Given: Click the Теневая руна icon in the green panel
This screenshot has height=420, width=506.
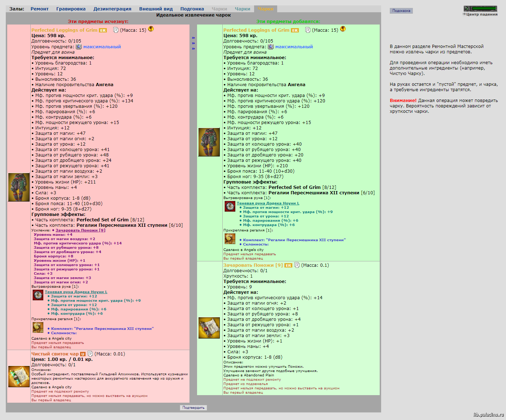Looking at the screenshot, I should pyautogui.click(x=230, y=206).
